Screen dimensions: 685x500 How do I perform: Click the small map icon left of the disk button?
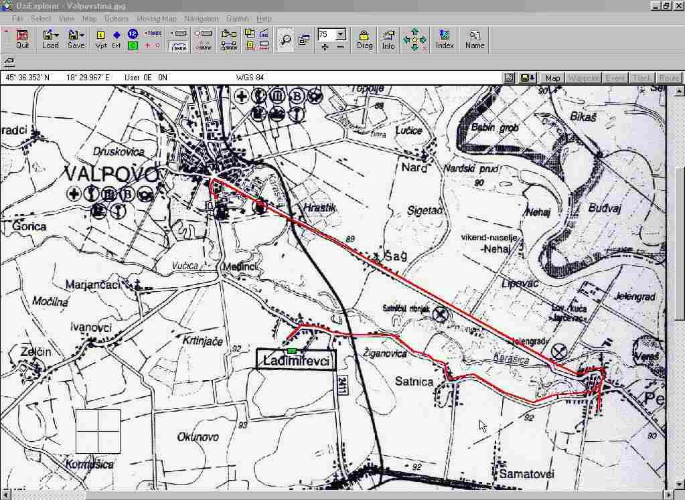tap(510, 78)
